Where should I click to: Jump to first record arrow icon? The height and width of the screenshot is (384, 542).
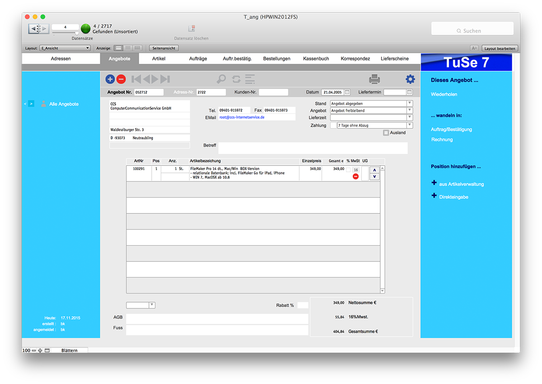136,79
